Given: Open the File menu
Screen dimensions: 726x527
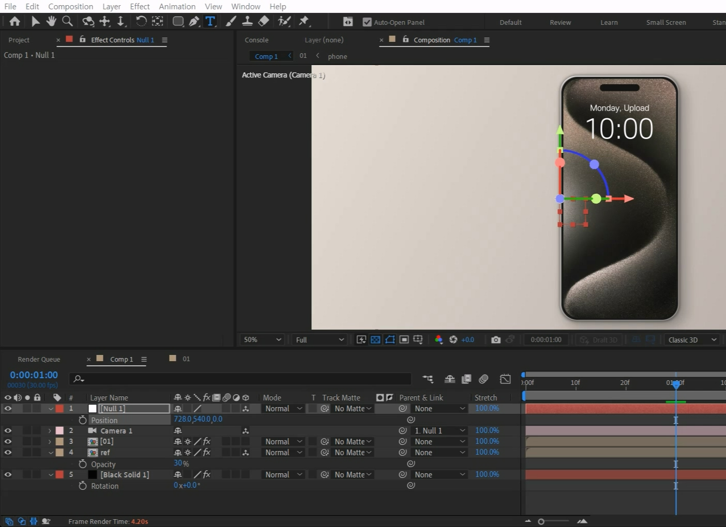Looking at the screenshot, I should pyautogui.click(x=10, y=6).
